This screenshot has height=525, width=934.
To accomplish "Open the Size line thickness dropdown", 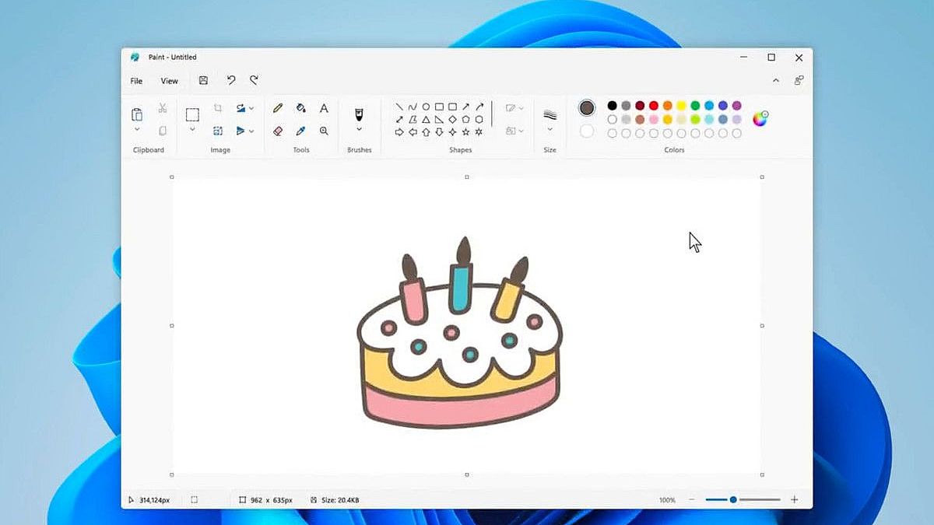I will point(550,129).
